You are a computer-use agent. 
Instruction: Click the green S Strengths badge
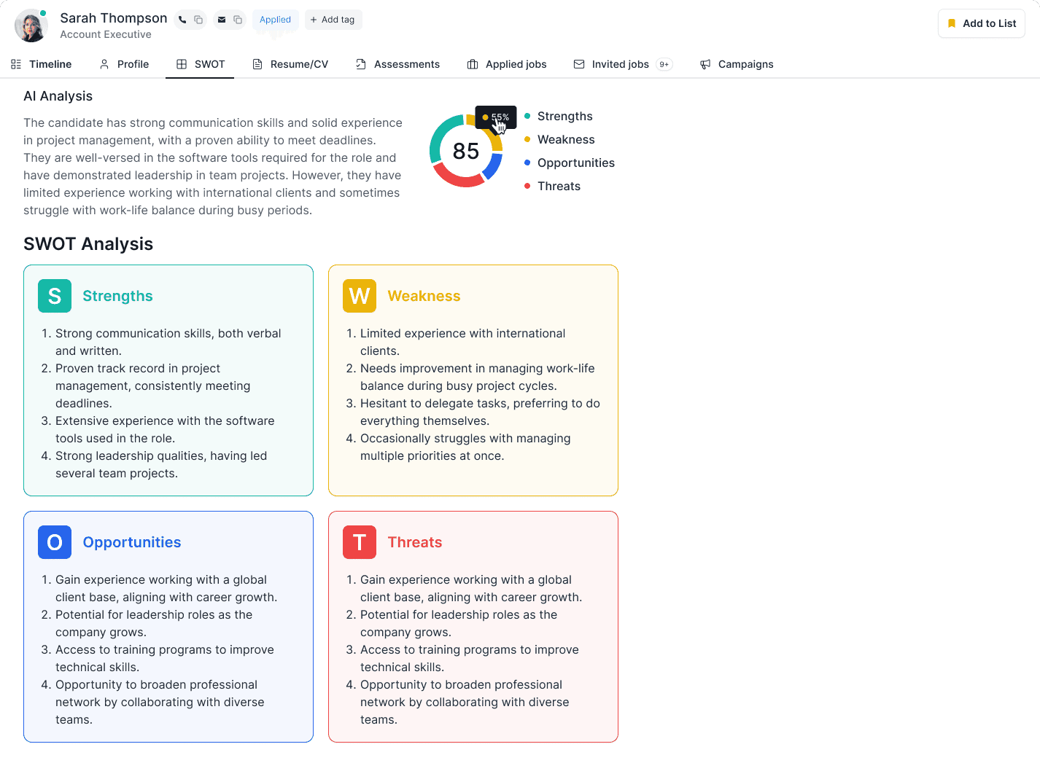(x=54, y=296)
